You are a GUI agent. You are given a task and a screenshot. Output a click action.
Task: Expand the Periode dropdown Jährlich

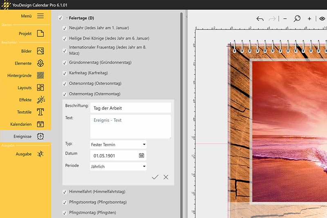(x=118, y=166)
